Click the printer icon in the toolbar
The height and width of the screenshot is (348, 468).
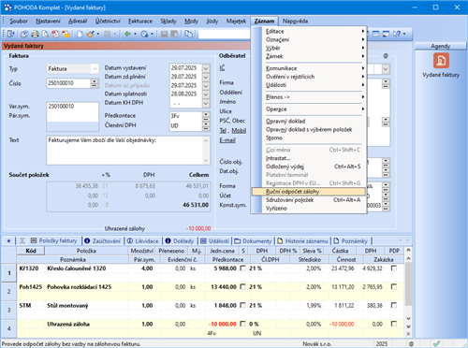tap(35, 34)
